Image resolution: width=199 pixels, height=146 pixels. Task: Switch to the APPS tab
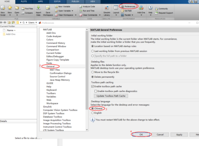pos(40,2)
